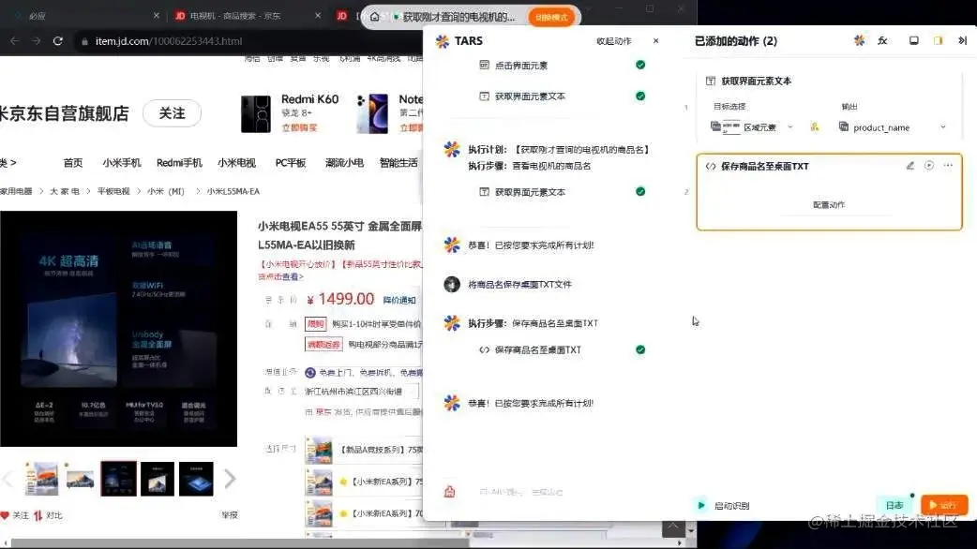Click the orange 运行 run button
The image size is (977, 549).
pyautogui.click(x=944, y=505)
